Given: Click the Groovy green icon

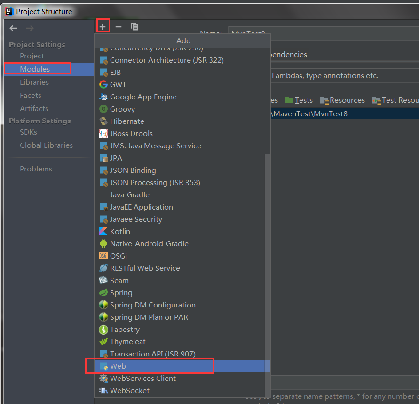Looking at the screenshot, I should click(103, 109).
